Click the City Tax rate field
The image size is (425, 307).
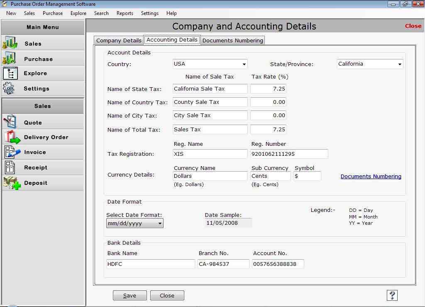point(268,115)
